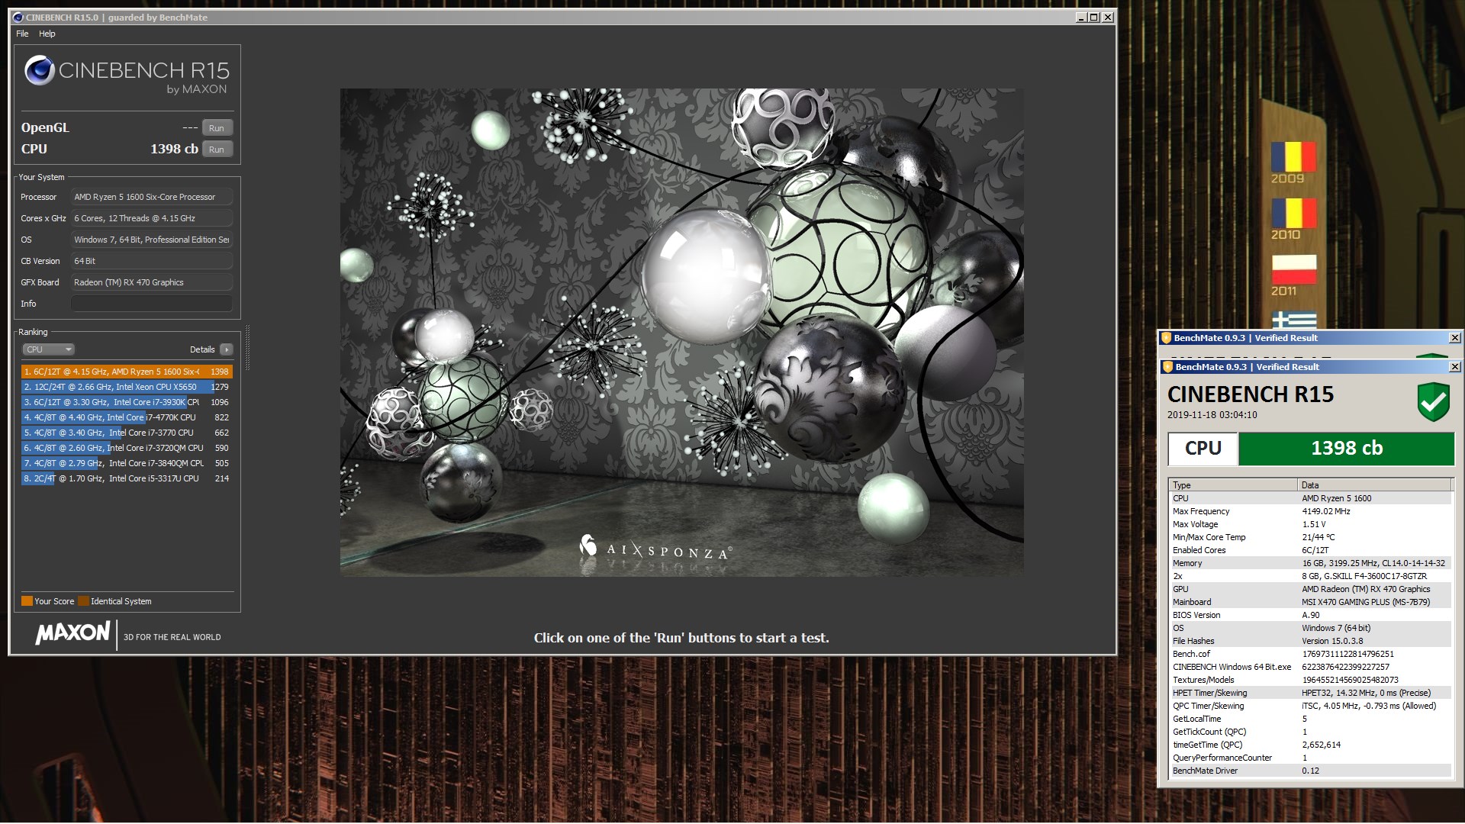This screenshot has width=1465, height=824.
Task: Click the Cores x GHz value field
Action: click(152, 218)
